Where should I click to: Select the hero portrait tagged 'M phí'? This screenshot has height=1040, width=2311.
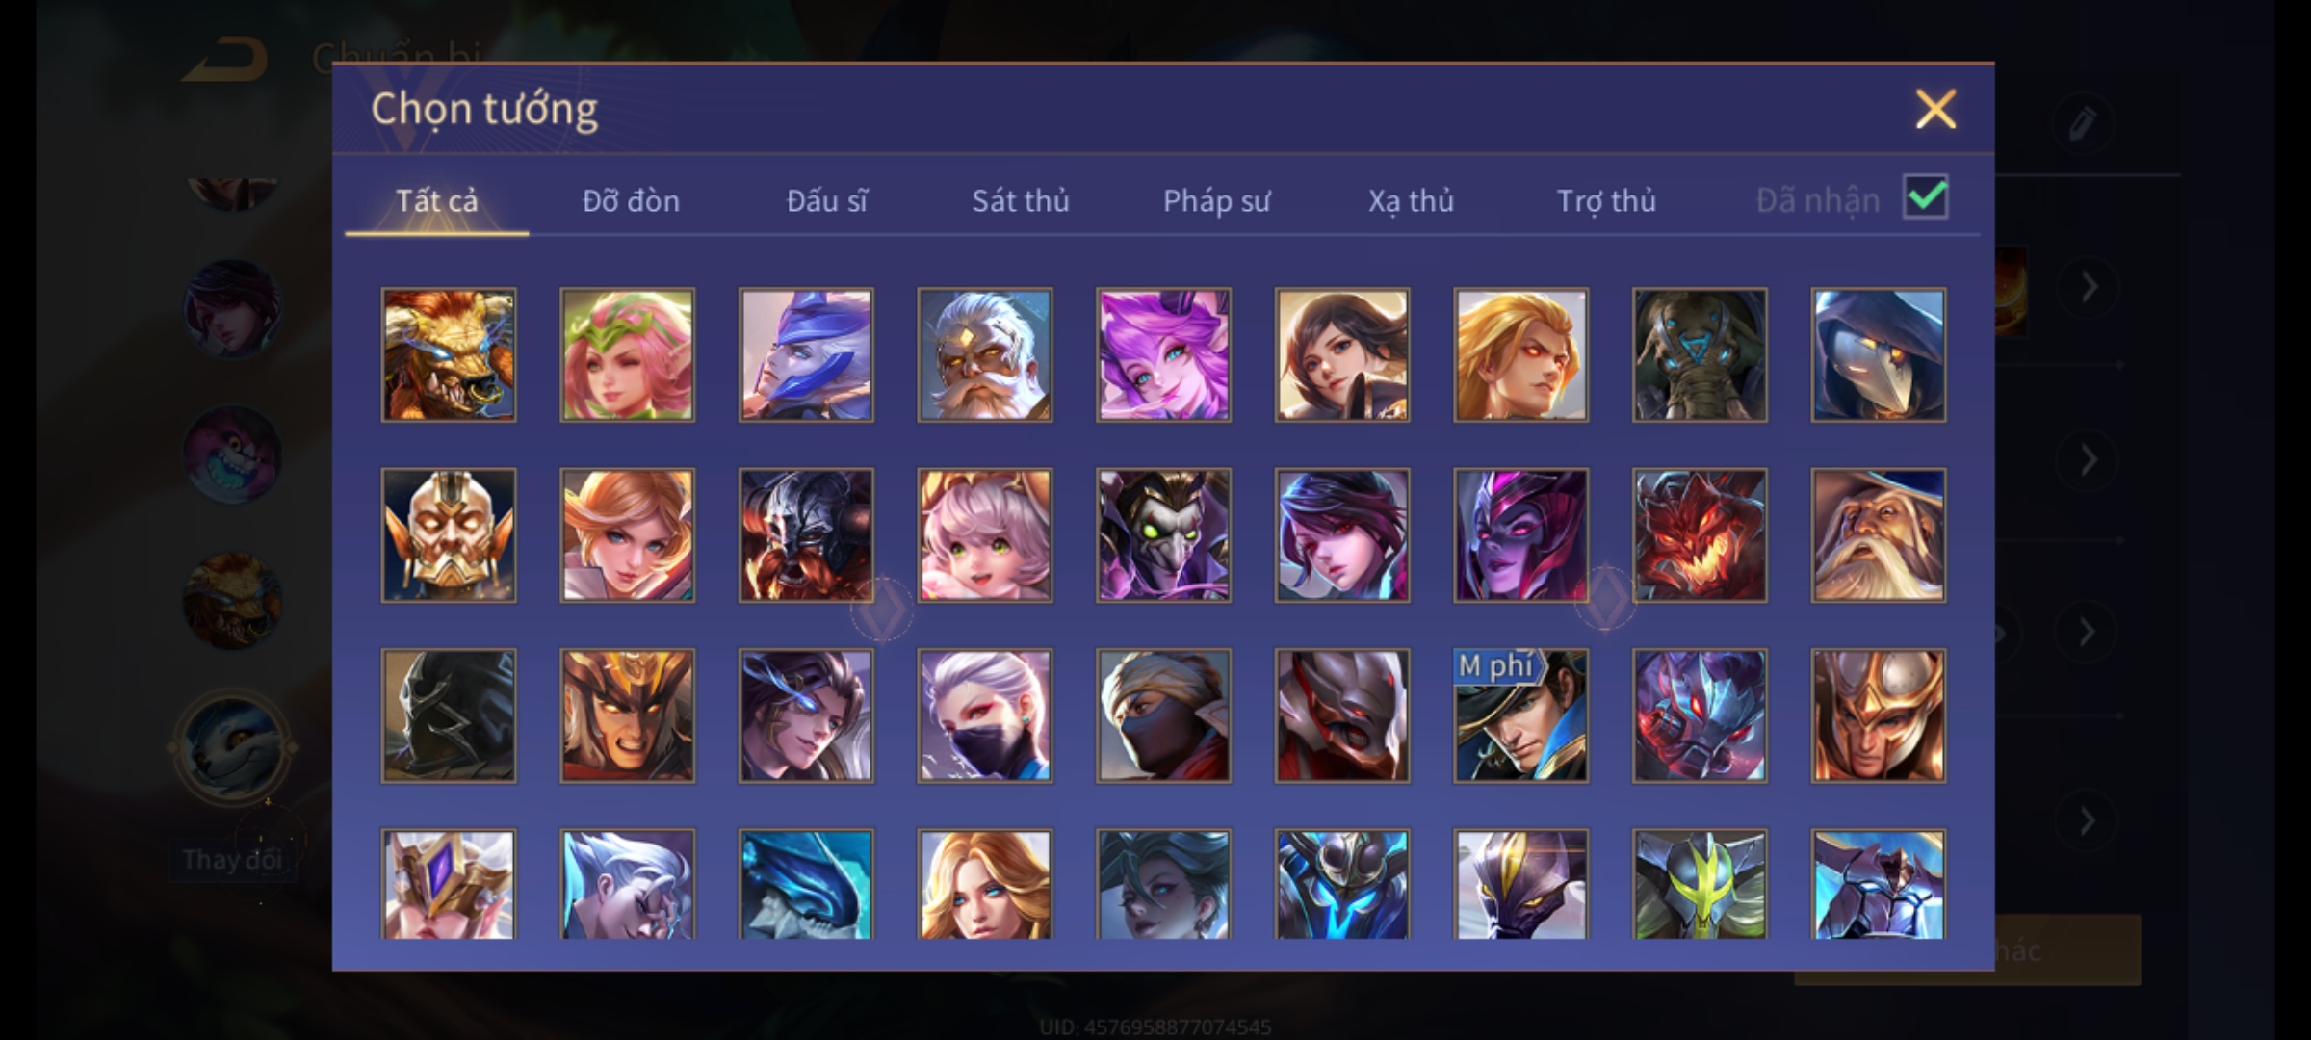pos(1520,715)
